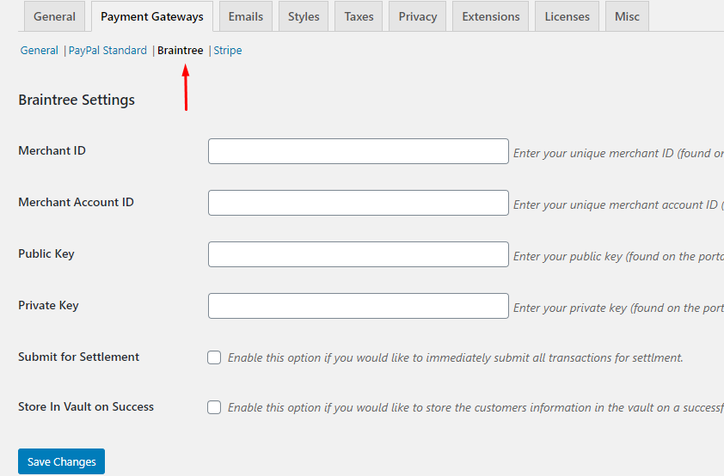Open the Licenses tab
The width and height of the screenshot is (724, 476).
[567, 16]
